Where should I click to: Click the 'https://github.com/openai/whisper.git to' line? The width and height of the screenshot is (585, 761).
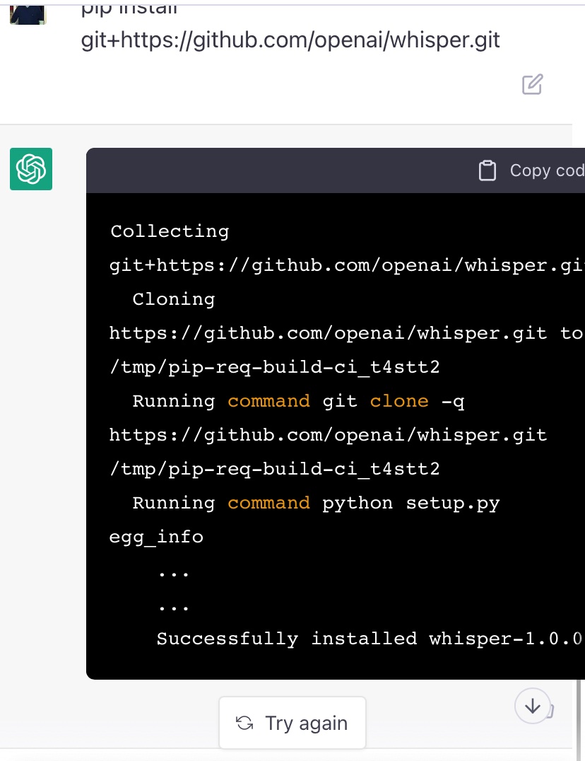pyautogui.click(x=346, y=333)
